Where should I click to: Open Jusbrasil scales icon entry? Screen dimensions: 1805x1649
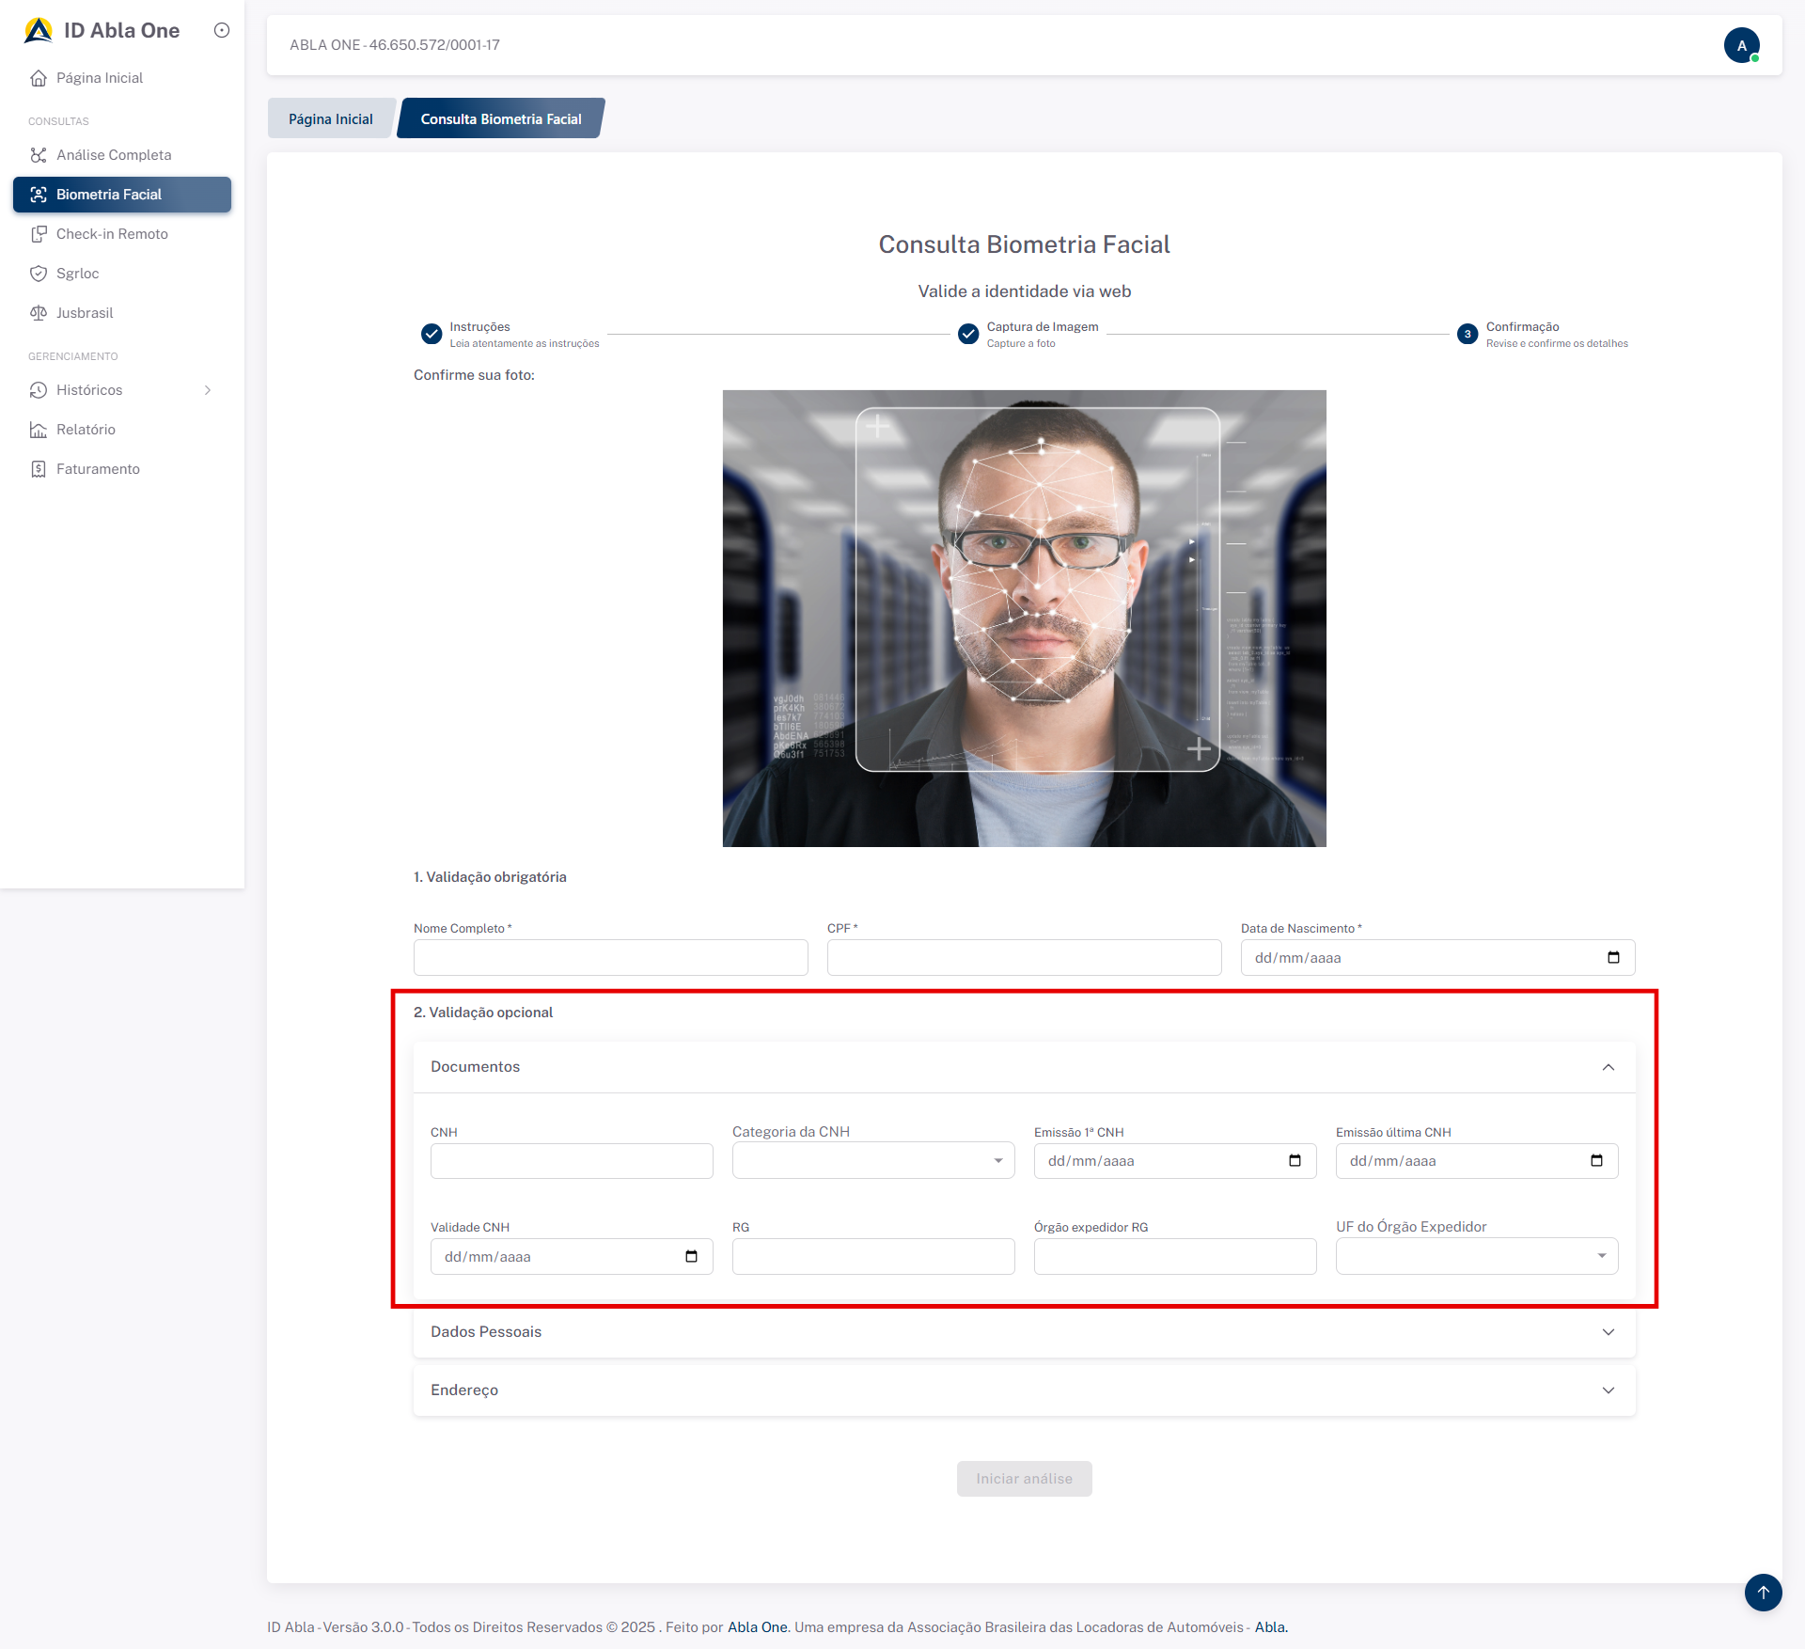[39, 313]
